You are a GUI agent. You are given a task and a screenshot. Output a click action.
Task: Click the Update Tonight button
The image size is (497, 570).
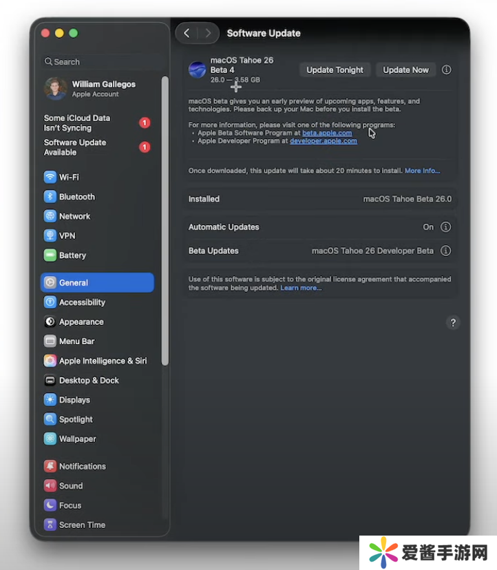tap(335, 70)
